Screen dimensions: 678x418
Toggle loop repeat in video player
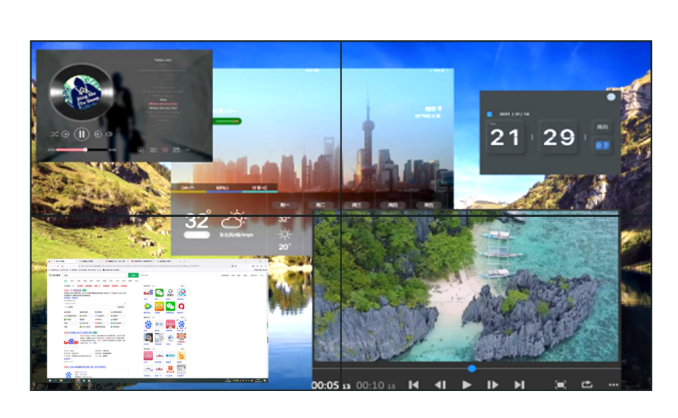click(x=586, y=385)
